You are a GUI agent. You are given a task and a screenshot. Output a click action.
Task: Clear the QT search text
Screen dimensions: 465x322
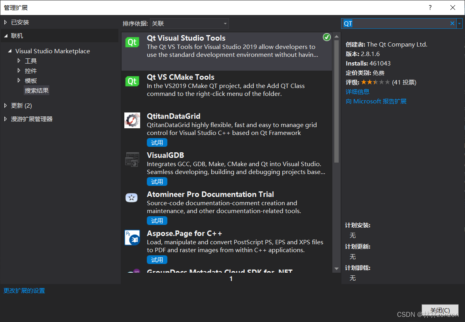pos(452,23)
